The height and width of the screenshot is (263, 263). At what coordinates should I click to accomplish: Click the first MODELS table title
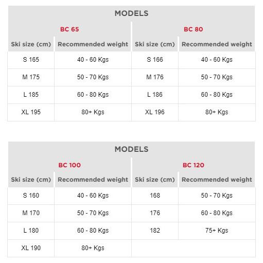pyautogui.click(x=132, y=13)
